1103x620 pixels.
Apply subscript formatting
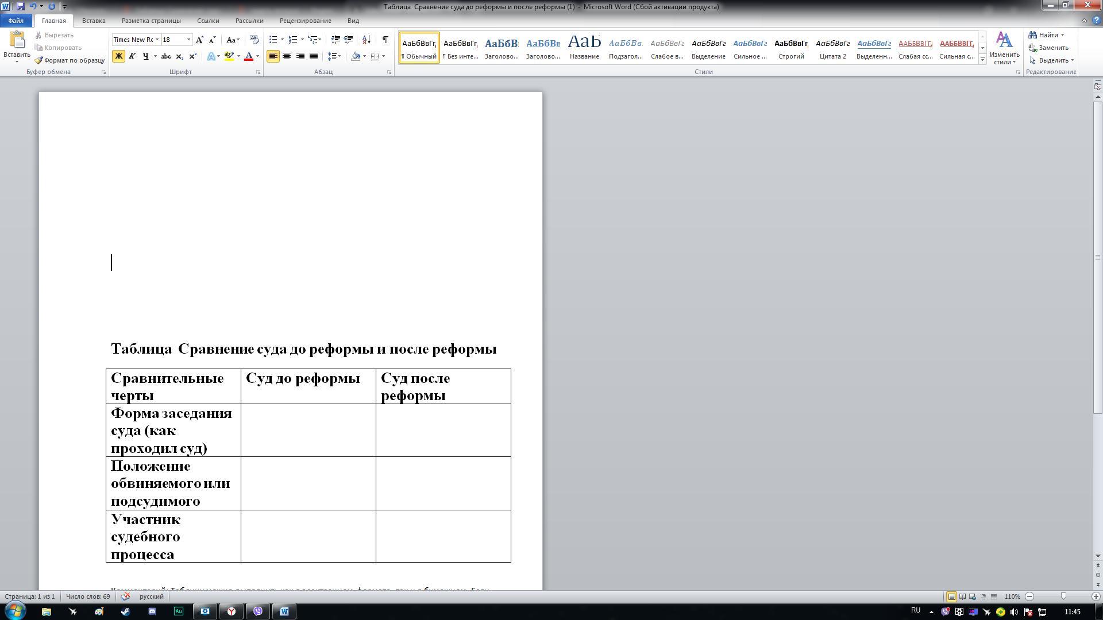coord(179,56)
